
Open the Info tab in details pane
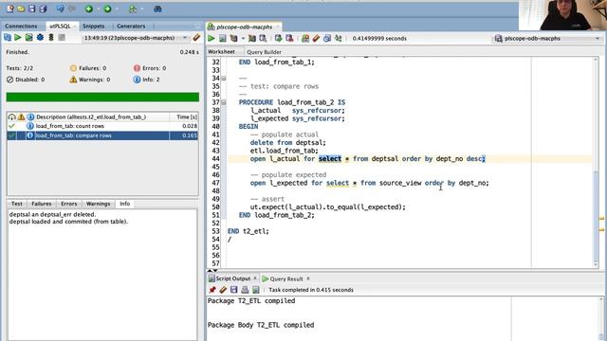pos(124,204)
